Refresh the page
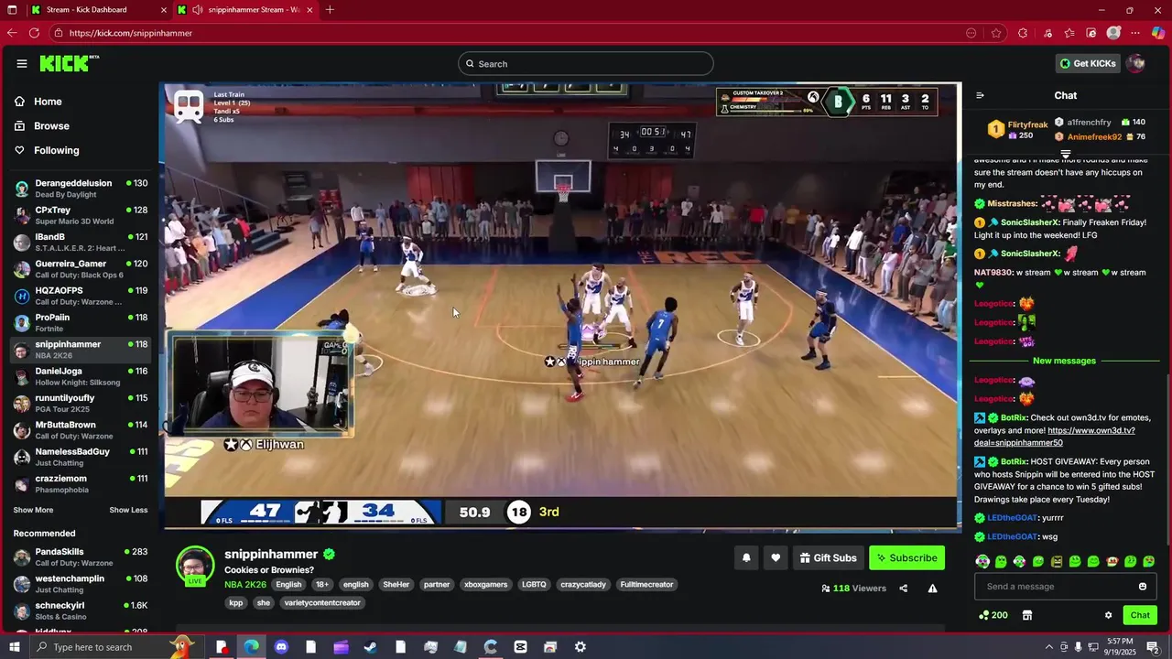 [x=34, y=33]
